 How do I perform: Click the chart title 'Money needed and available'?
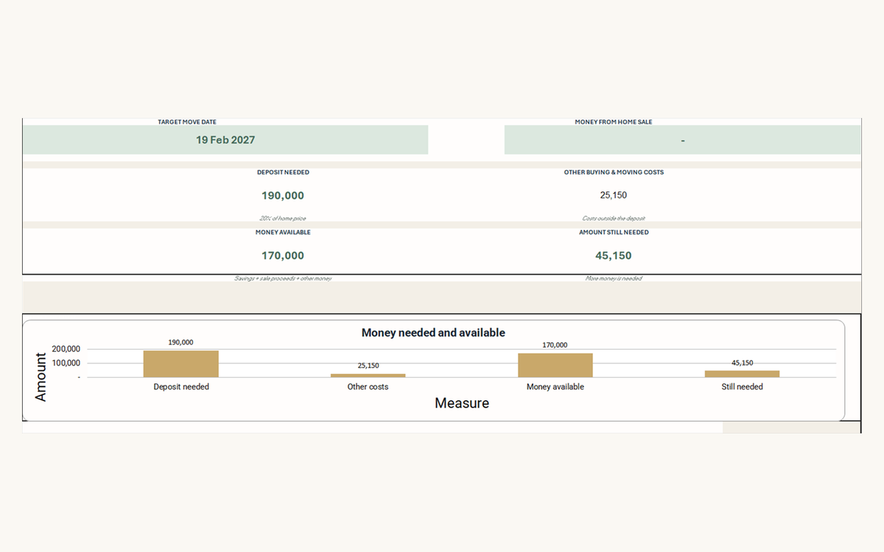(433, 333)
